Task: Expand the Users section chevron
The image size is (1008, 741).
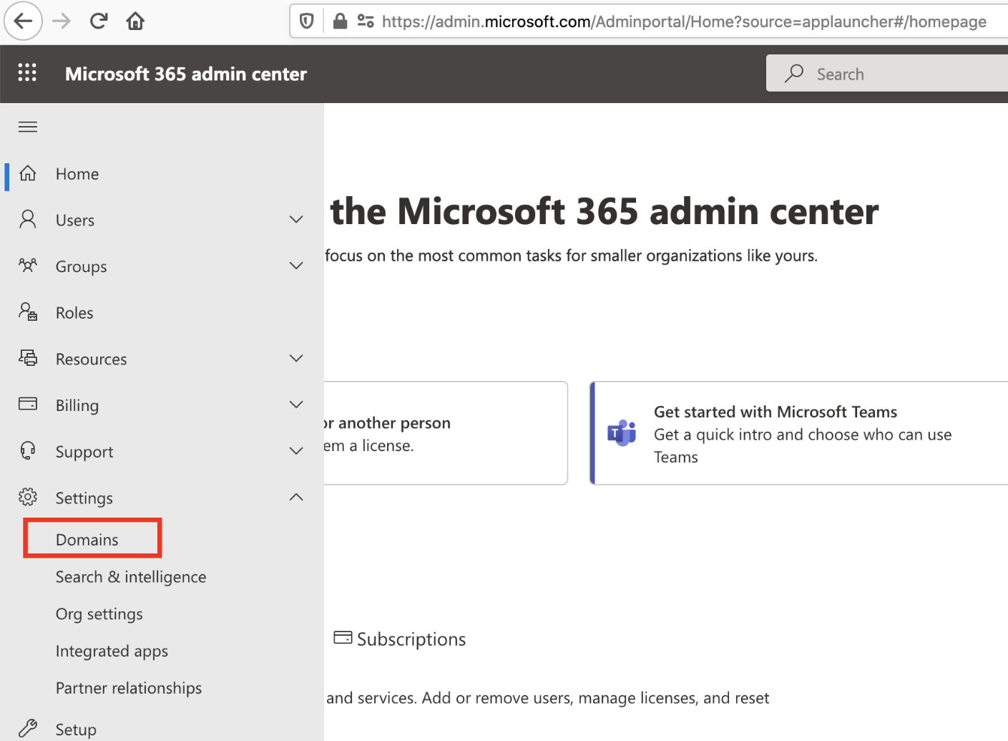Action: pos(296,220)
